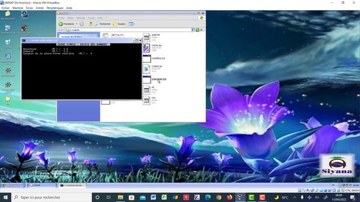Switch to the CADRE folder taskbar button

(x=42, y=185)
